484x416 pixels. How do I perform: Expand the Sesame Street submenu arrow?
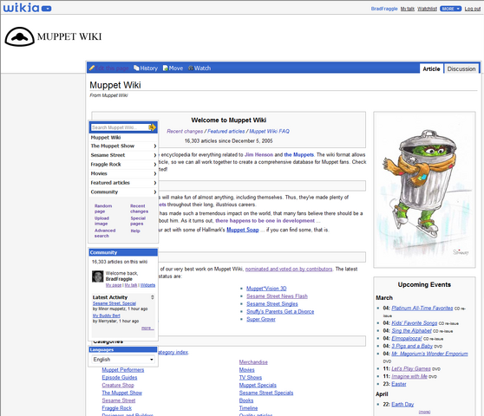(155, 155)
